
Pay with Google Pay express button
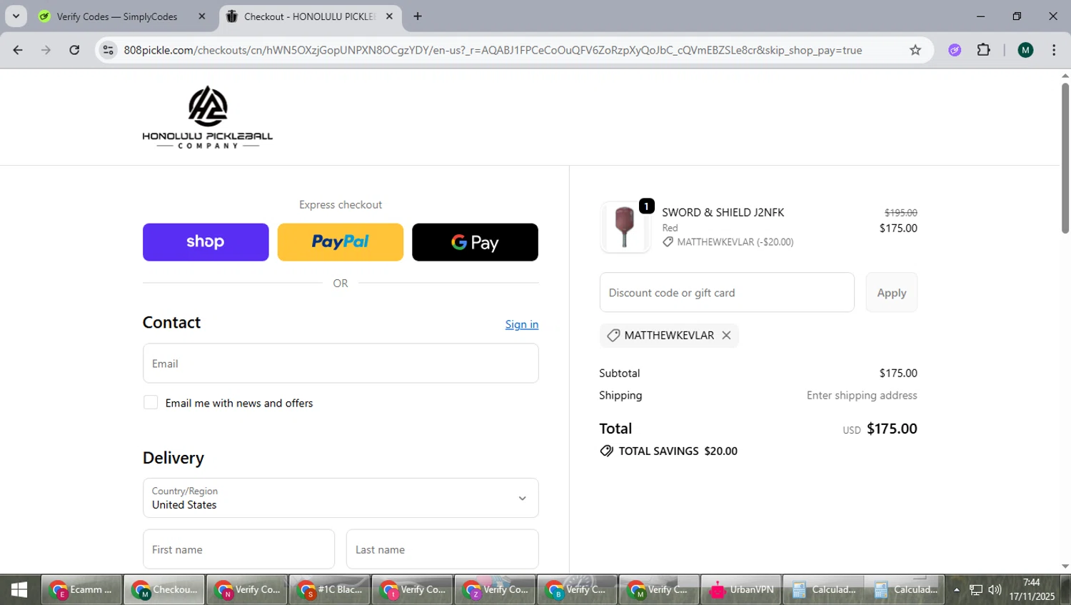click(x=475, y=242)
